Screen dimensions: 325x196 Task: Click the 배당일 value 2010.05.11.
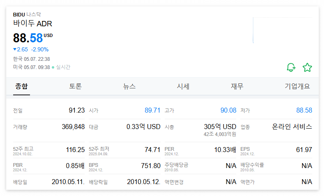coord(68,182)
